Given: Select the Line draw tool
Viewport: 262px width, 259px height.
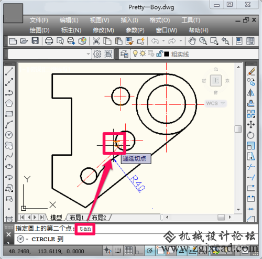Looking at the screenshot, I should [9, 71].
